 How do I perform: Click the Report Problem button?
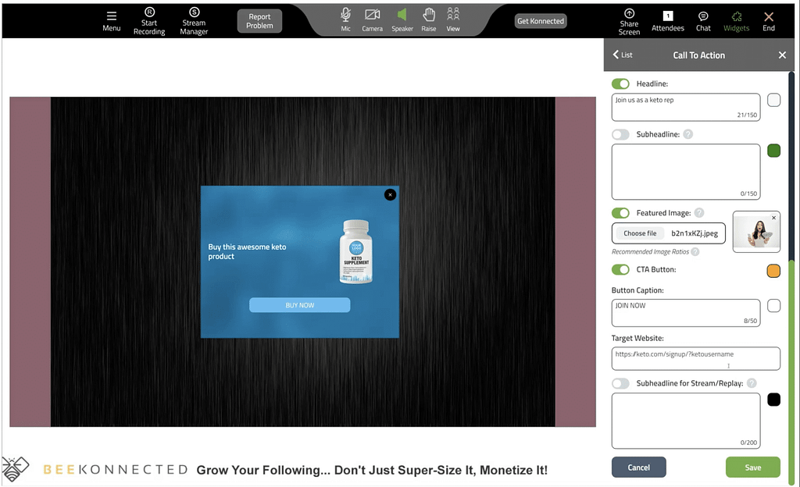tap(259, 21)
